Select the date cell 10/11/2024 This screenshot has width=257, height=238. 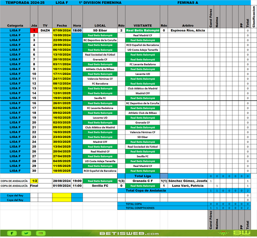click(x=62, y=69)
